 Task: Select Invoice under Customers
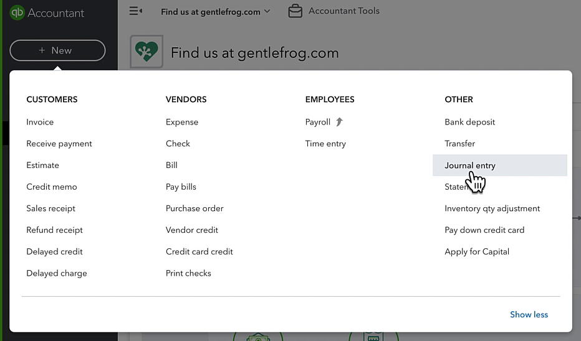[x=40, y=122]
